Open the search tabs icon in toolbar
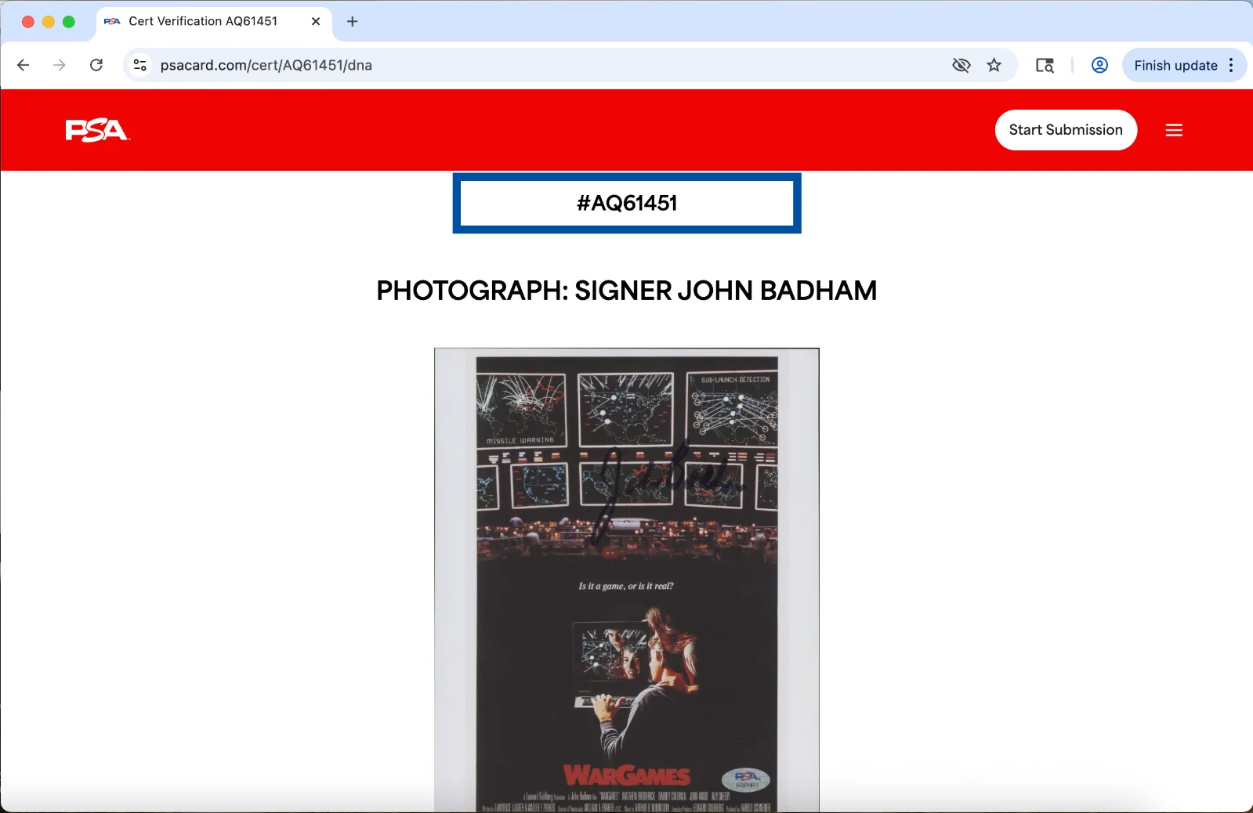Image resolution: width=1253 pixels, height=813 pixels. coord(1045,65)
